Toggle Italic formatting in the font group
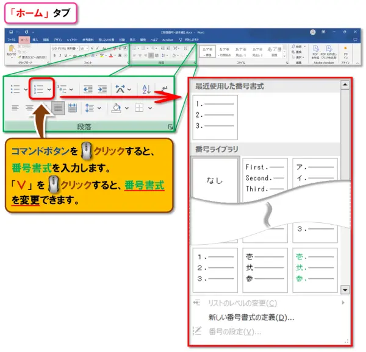This screenshot has width=366, height=352. pos(60,55)
